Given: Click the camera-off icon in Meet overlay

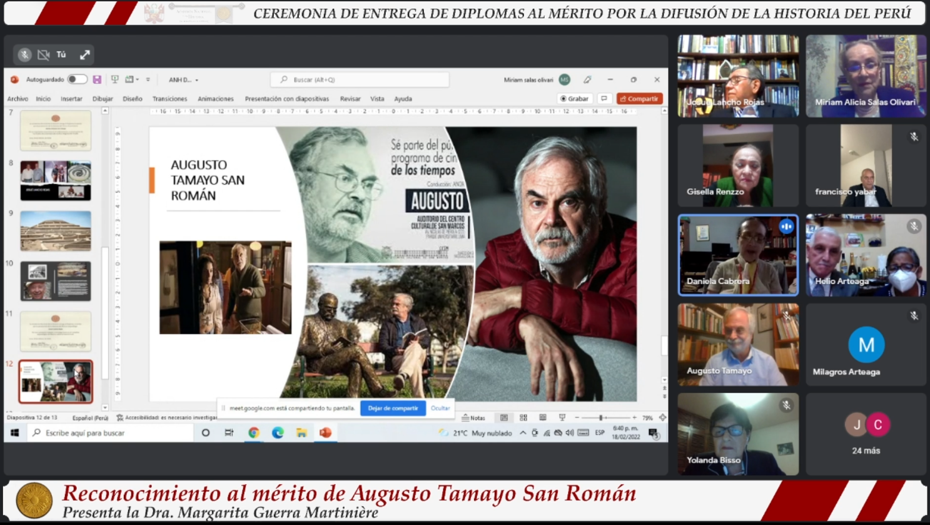Looking at the screenshot, I should 43,55.
